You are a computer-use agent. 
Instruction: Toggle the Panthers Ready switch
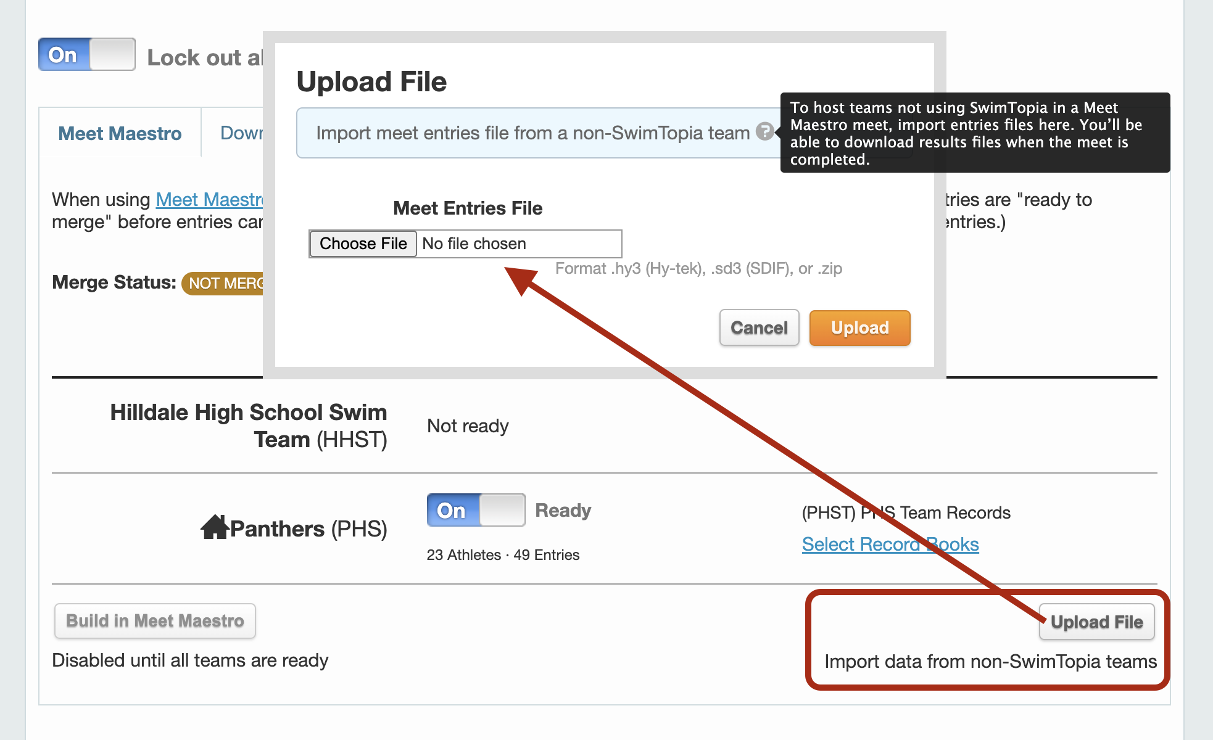tap(476, 510)
